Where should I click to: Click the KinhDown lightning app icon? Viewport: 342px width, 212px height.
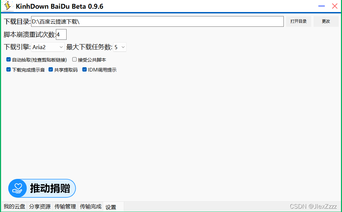[7, 6]
